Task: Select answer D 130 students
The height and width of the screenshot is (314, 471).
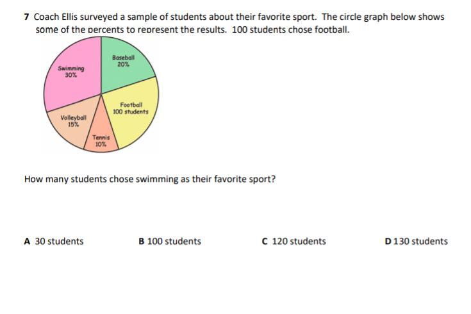Action: click(417, 242)
